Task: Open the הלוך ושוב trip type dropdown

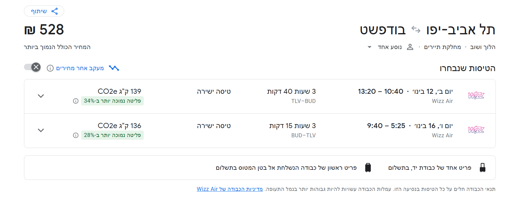Action: [482, 47]
